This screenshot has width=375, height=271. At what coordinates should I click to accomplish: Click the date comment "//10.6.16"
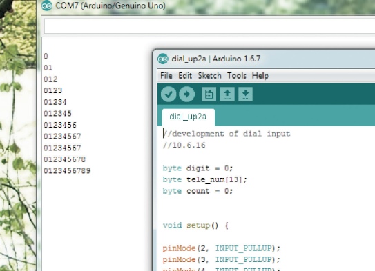tap(184, 145)
